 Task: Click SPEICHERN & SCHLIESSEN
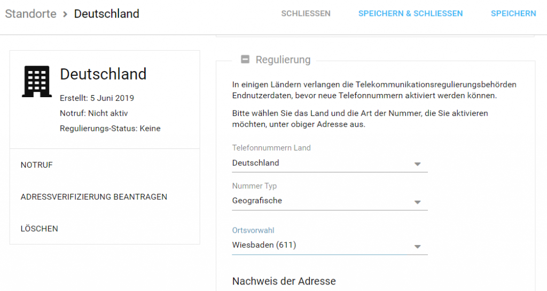pos(410,14)
